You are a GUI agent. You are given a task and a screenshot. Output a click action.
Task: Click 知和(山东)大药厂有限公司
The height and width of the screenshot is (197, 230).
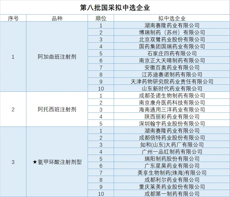[172, 145]
